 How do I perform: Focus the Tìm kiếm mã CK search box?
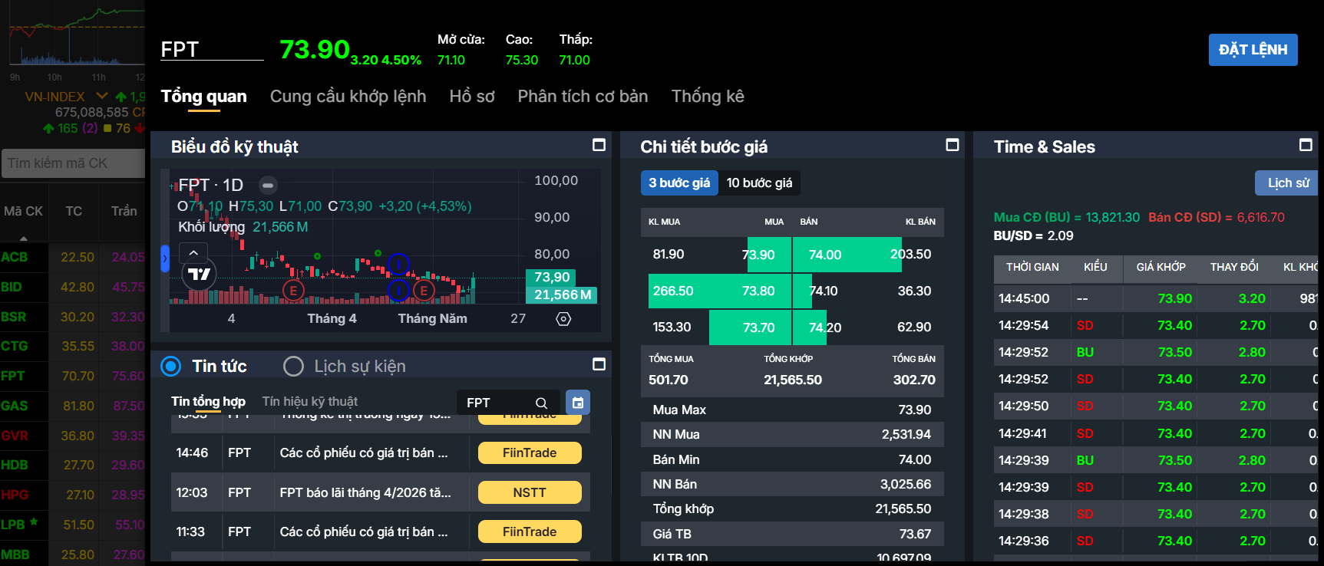(73, 163)
